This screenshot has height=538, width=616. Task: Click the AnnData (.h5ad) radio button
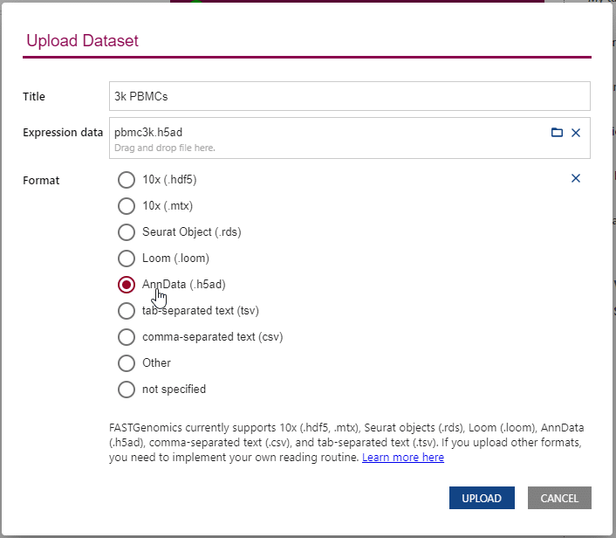pos(127,285)
